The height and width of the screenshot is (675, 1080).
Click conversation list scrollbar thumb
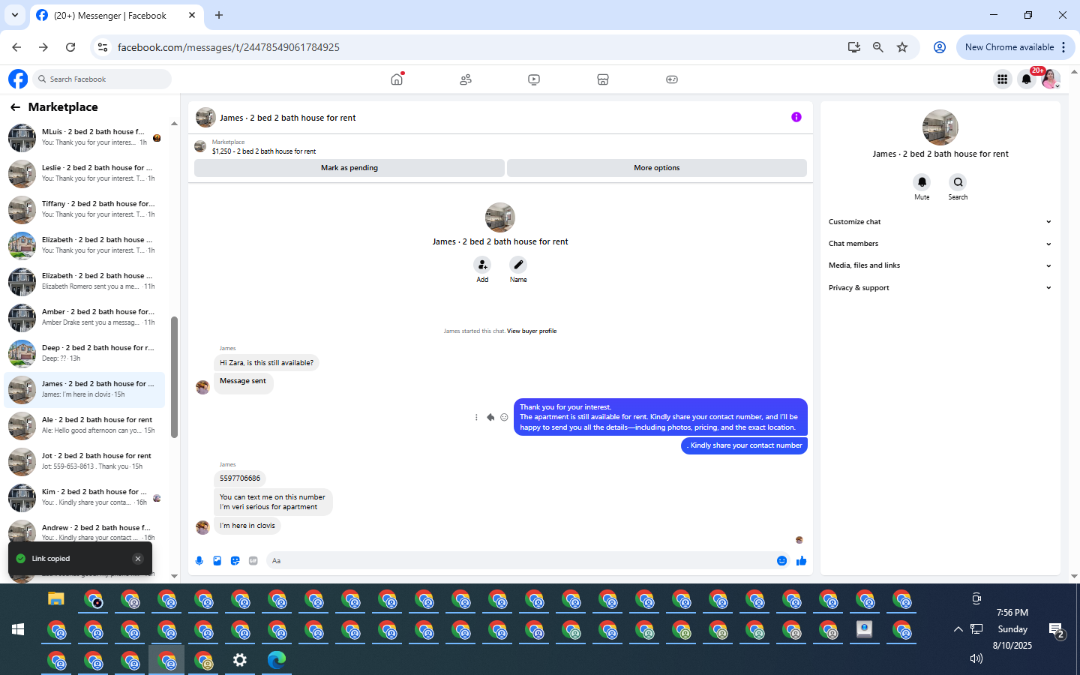174,377
